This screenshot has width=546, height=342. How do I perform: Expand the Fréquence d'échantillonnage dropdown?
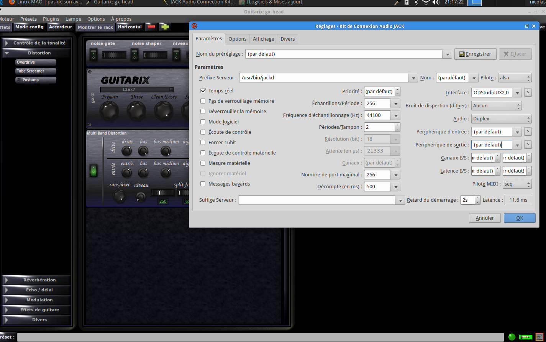395,115
